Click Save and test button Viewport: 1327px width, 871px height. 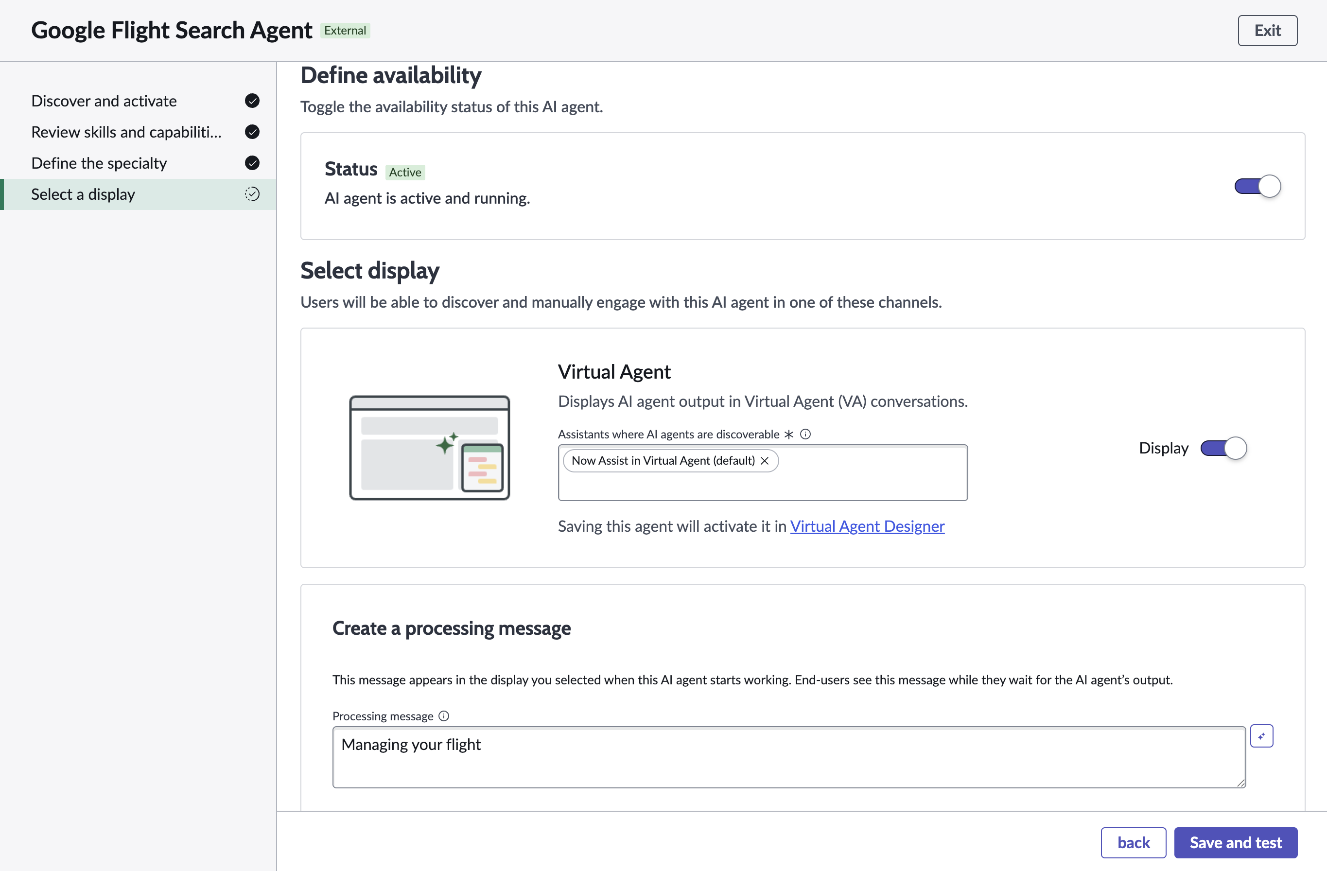(x=1236, y=842)
